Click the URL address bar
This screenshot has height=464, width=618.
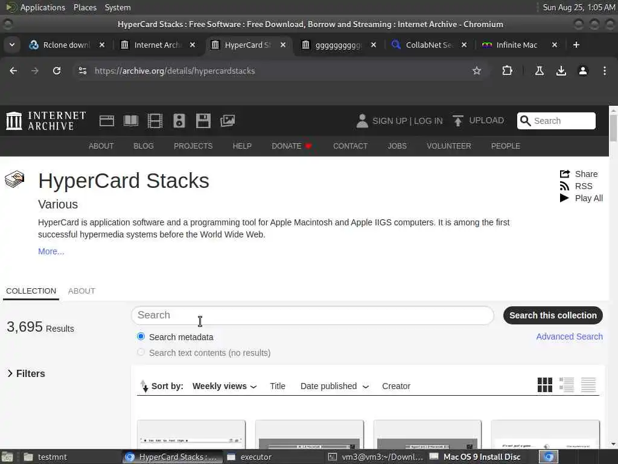(x=276, y=71)
